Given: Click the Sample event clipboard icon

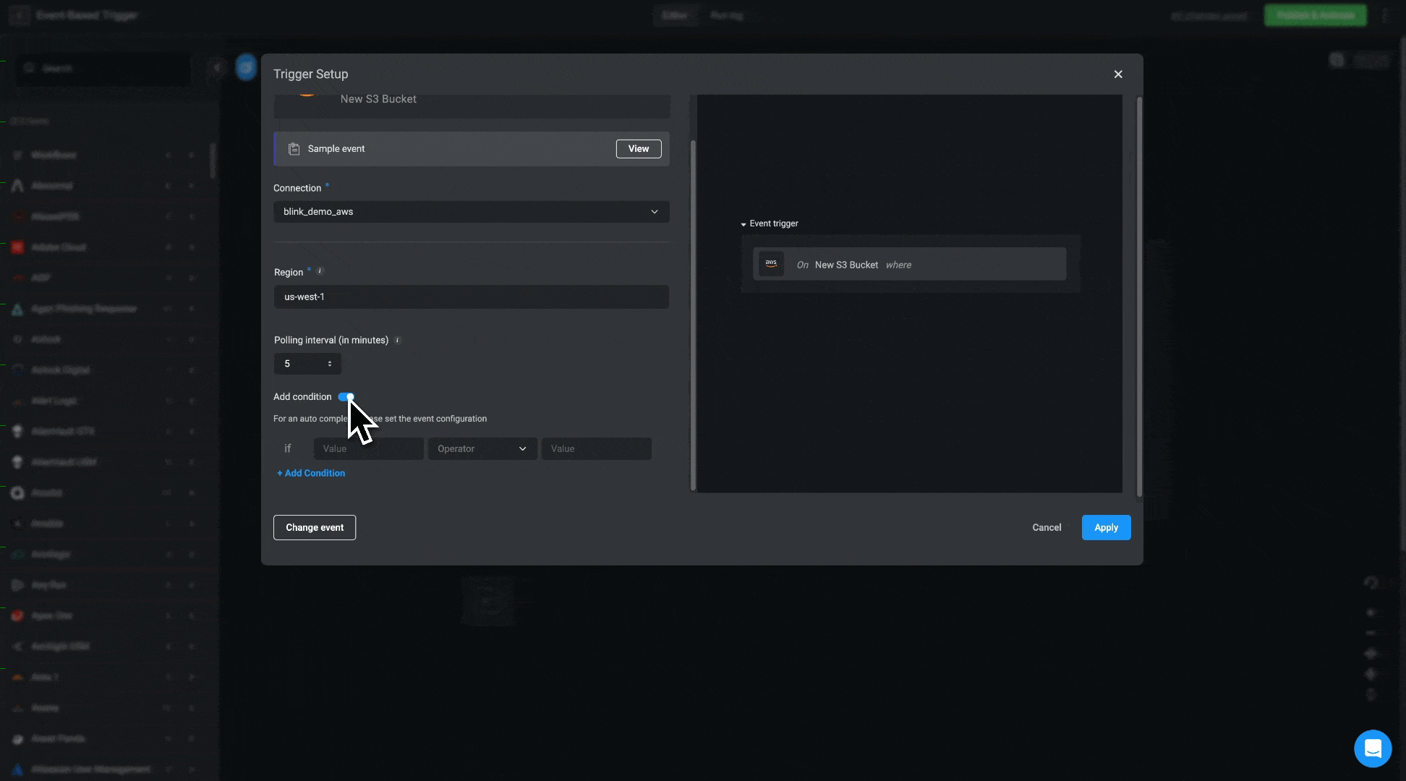Looking at the screenshot, I should tap(294, 149).
